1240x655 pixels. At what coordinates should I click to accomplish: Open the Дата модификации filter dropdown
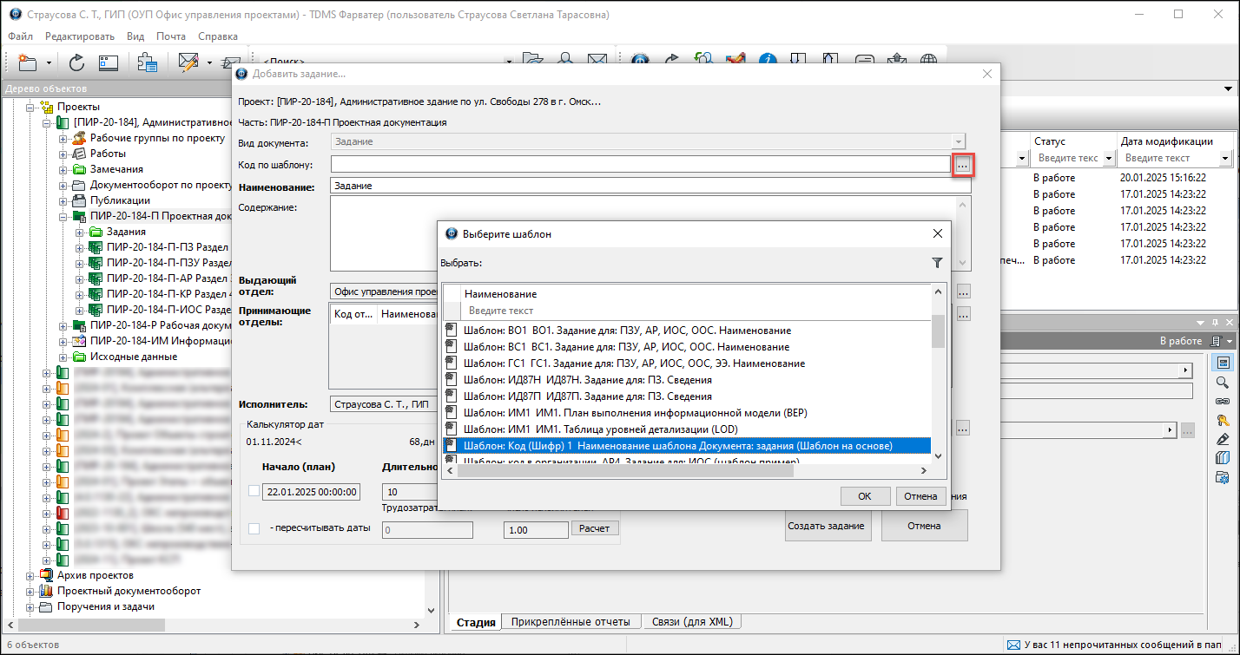[x=1225, y=158]
